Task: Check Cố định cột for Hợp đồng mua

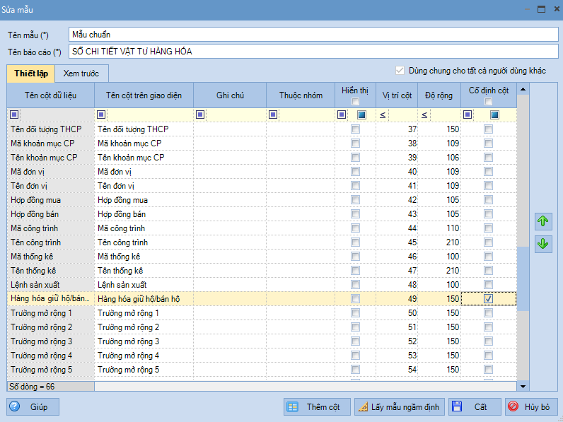Action: tap(488, 200)
